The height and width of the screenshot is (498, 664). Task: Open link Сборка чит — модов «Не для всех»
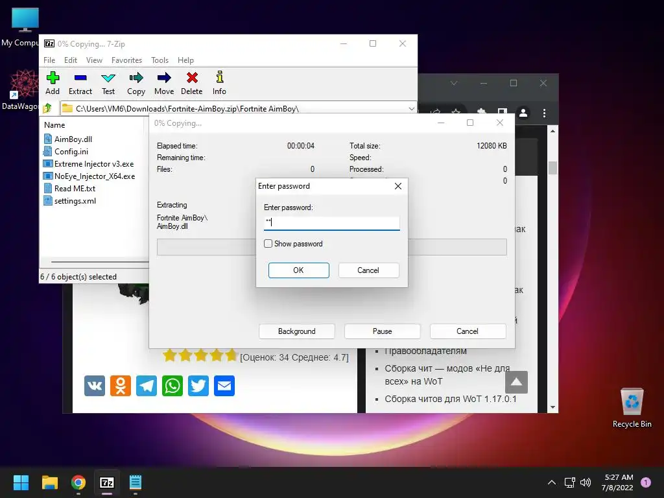[x=447, y=375]
